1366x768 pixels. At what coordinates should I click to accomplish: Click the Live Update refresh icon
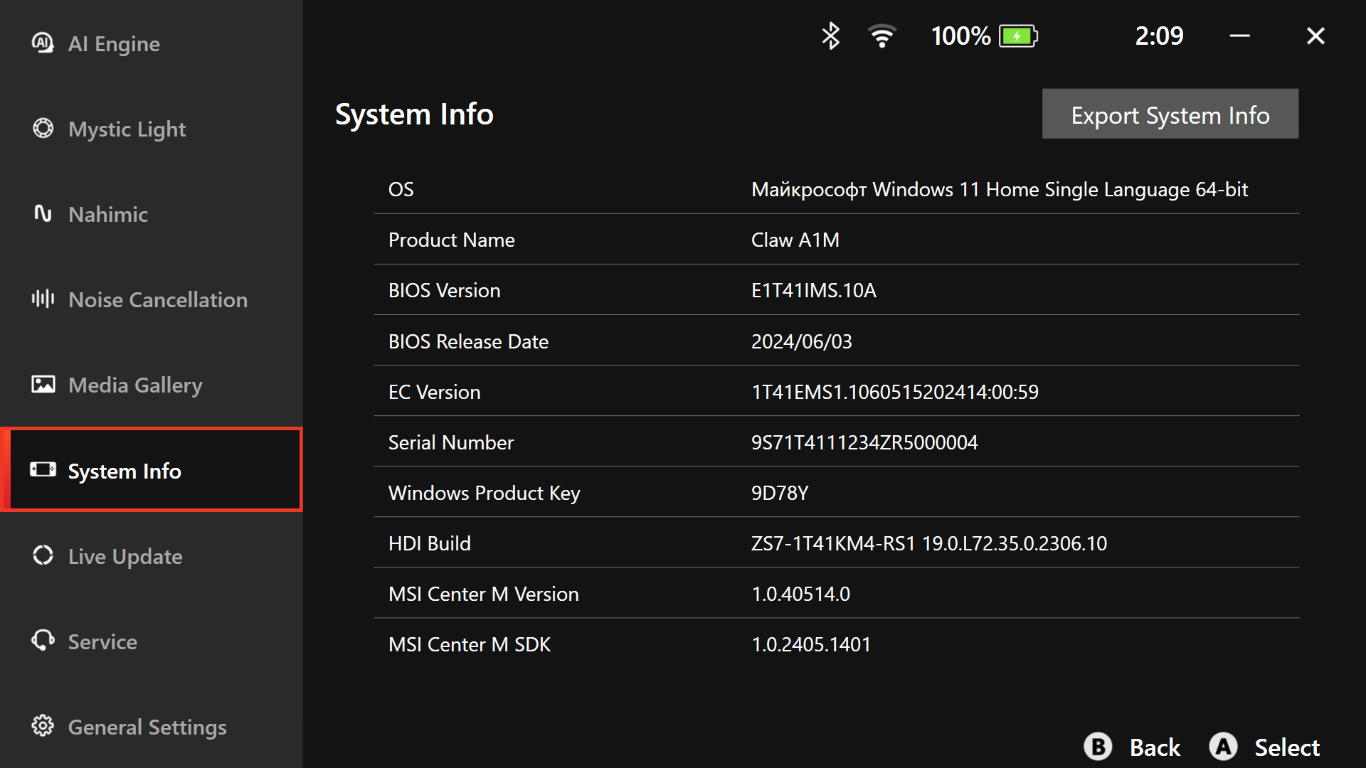pyautogui.click(x=43, y=555)
